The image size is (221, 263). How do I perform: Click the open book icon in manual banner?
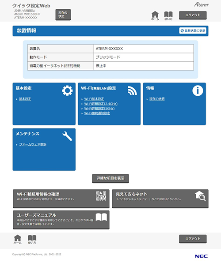click(101, 217)
